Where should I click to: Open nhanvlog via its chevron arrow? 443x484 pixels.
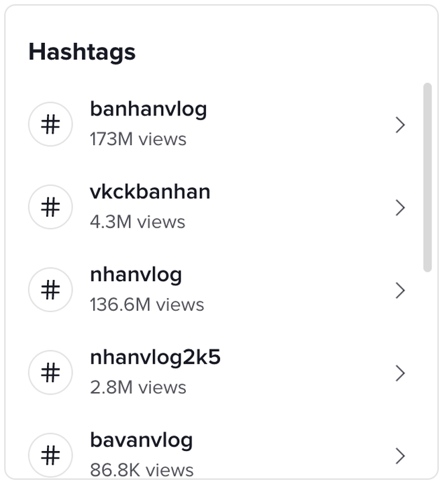[400, 291]
